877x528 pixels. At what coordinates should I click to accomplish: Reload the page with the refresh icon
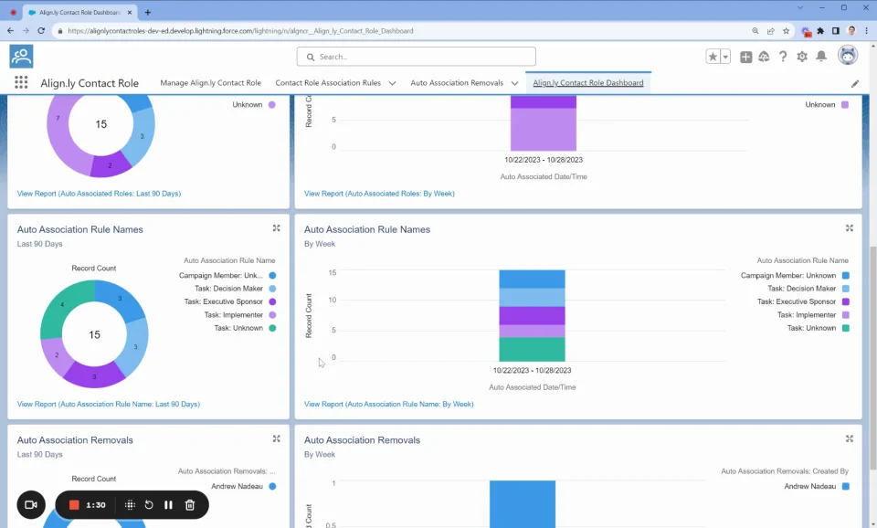click(41, 31)
